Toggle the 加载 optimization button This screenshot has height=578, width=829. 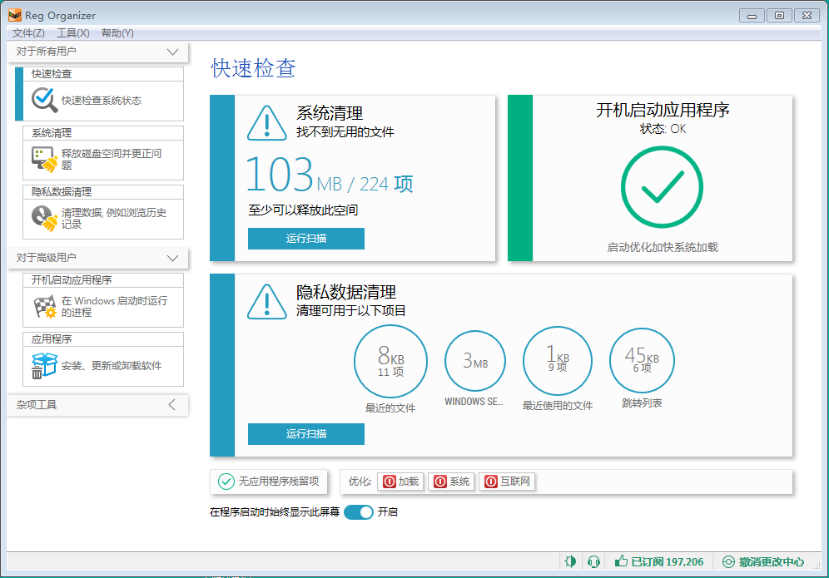click(401, 482)
